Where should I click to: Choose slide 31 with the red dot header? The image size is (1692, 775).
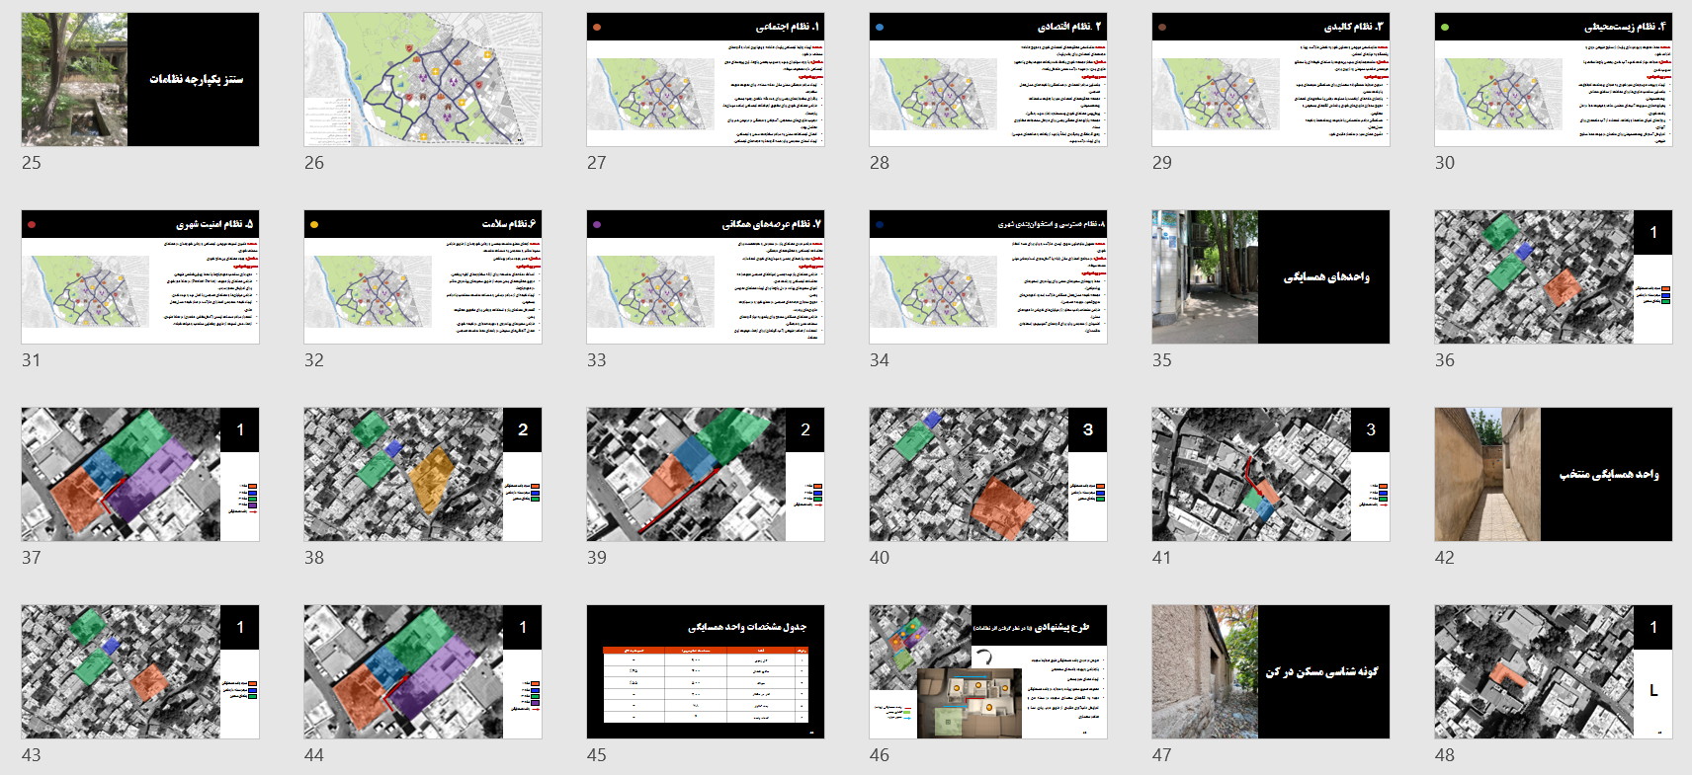point(140,276)
